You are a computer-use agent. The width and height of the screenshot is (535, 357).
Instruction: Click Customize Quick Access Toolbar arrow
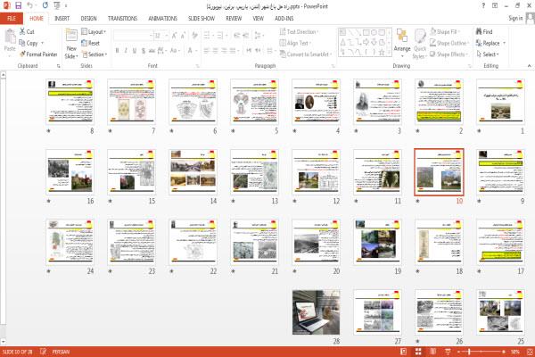[66, 6]
